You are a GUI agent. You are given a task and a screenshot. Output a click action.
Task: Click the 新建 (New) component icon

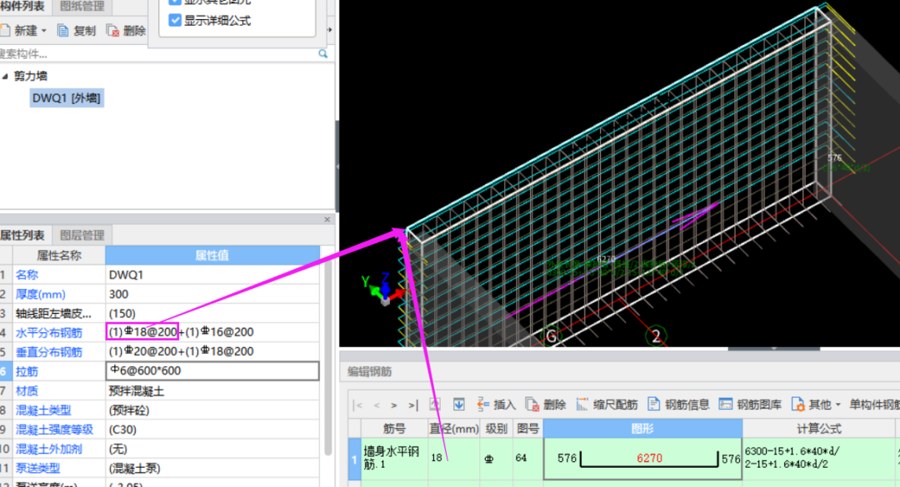4,31
